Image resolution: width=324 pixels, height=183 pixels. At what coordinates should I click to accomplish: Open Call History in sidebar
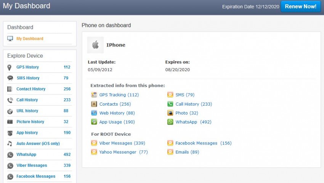[x=27, y=100]
